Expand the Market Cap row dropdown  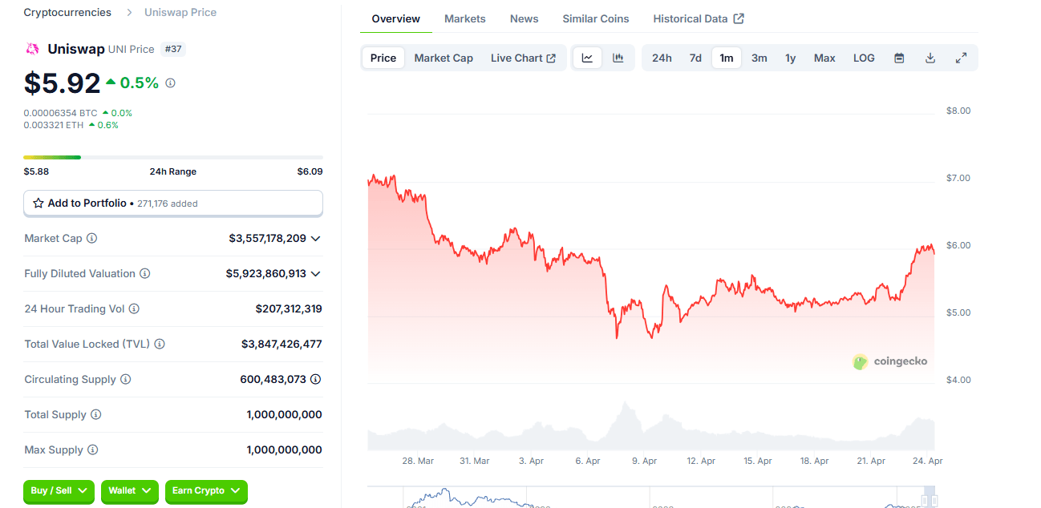[x=315, y=238]
